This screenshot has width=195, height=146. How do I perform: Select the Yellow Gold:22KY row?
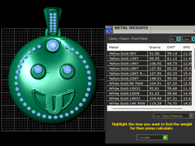coord(149,78)
